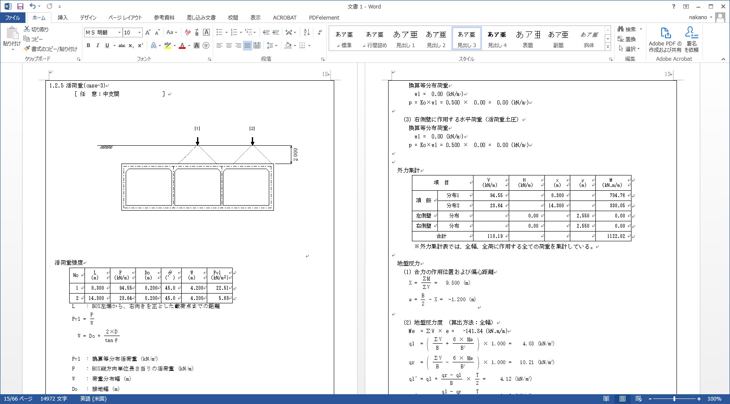Open the Font dialog launcher (フォント)
The image size is (730, 404).
coord(209,59)
